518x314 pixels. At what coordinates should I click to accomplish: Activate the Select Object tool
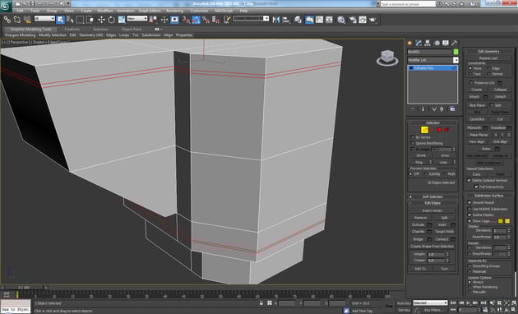point(60,20)
